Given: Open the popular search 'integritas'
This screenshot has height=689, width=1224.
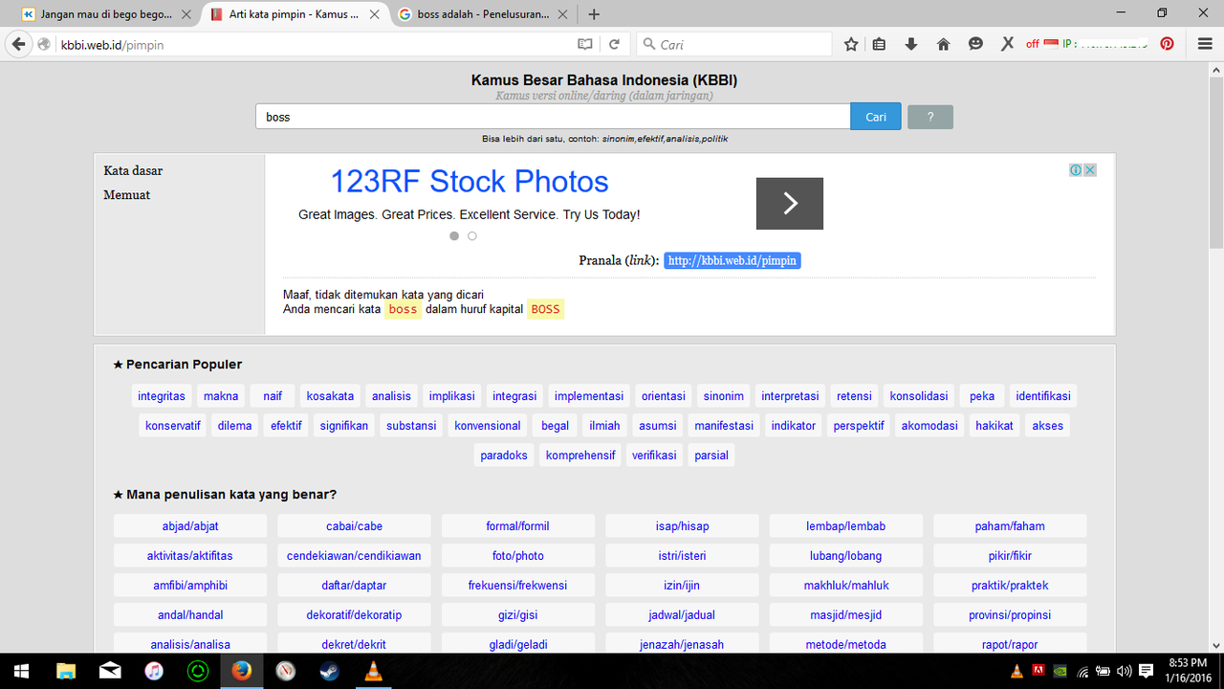Looking at the screenshot, I should pyautogui.click(x=162, y=396).
